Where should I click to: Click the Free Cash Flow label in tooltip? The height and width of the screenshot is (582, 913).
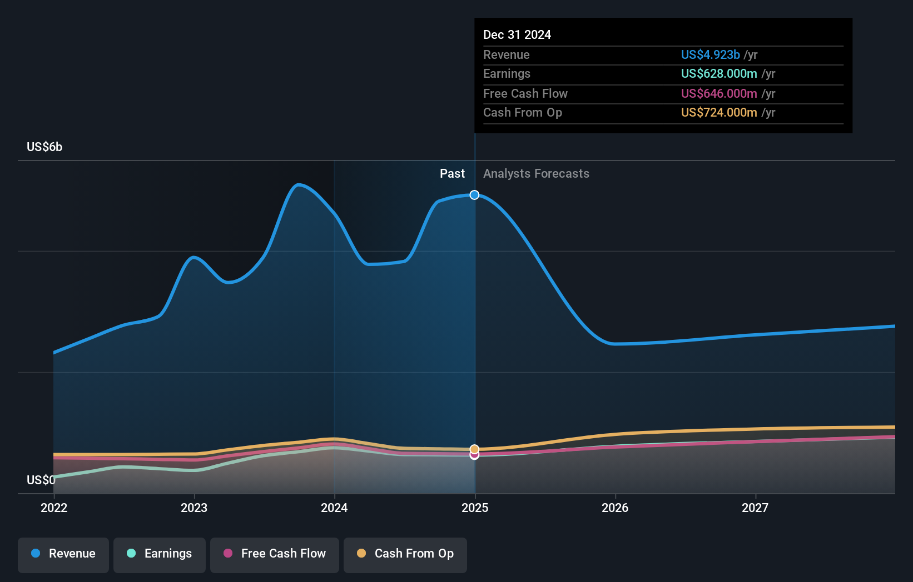tap(525, 94)
